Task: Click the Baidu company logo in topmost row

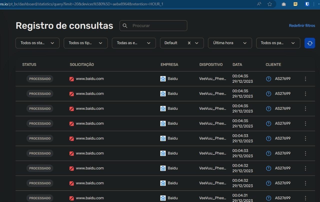Action: (x=163, y=79)
